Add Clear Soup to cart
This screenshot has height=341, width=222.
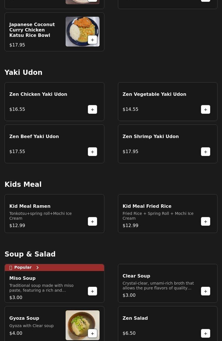206,291
